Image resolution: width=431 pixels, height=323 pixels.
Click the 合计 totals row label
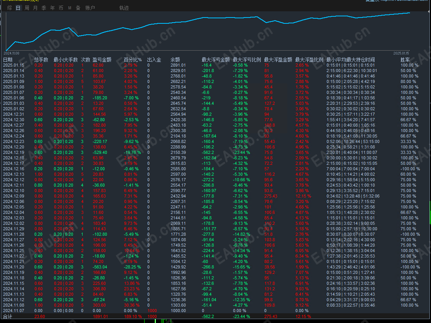tap(8, 316)
